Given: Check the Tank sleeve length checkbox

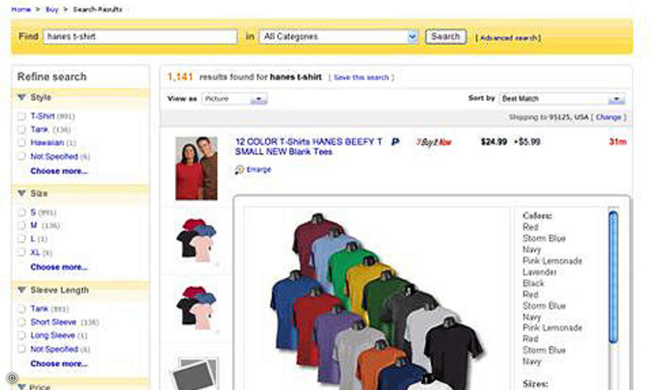Looking at the screenshot, I should (22, 309).
